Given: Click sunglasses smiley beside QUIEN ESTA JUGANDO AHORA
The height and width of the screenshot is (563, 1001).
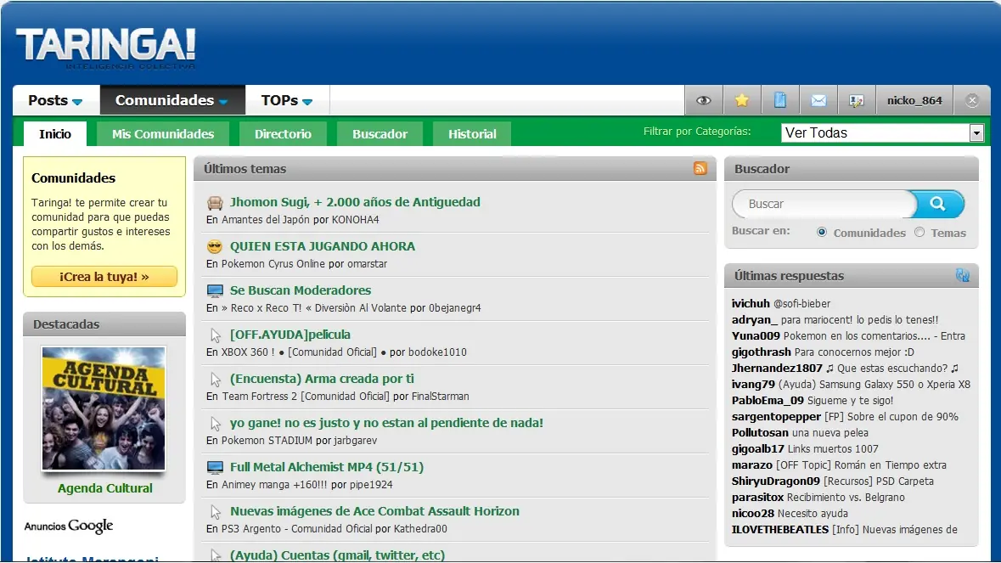Looking at the screenshot, I should [215, 246].
